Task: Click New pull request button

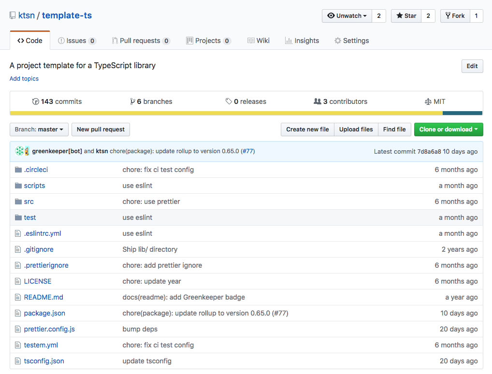Action: pyautogui.click(x=101, y=129)
